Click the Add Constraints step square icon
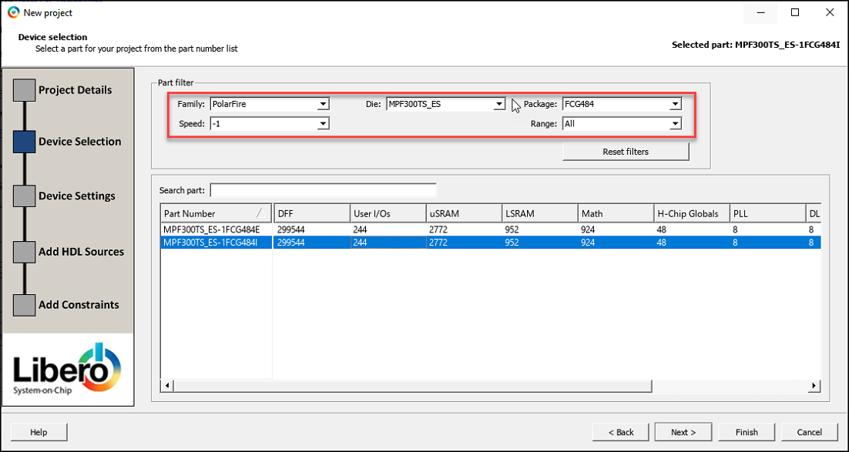Screen dimensions: 849x452 (25, 305)
